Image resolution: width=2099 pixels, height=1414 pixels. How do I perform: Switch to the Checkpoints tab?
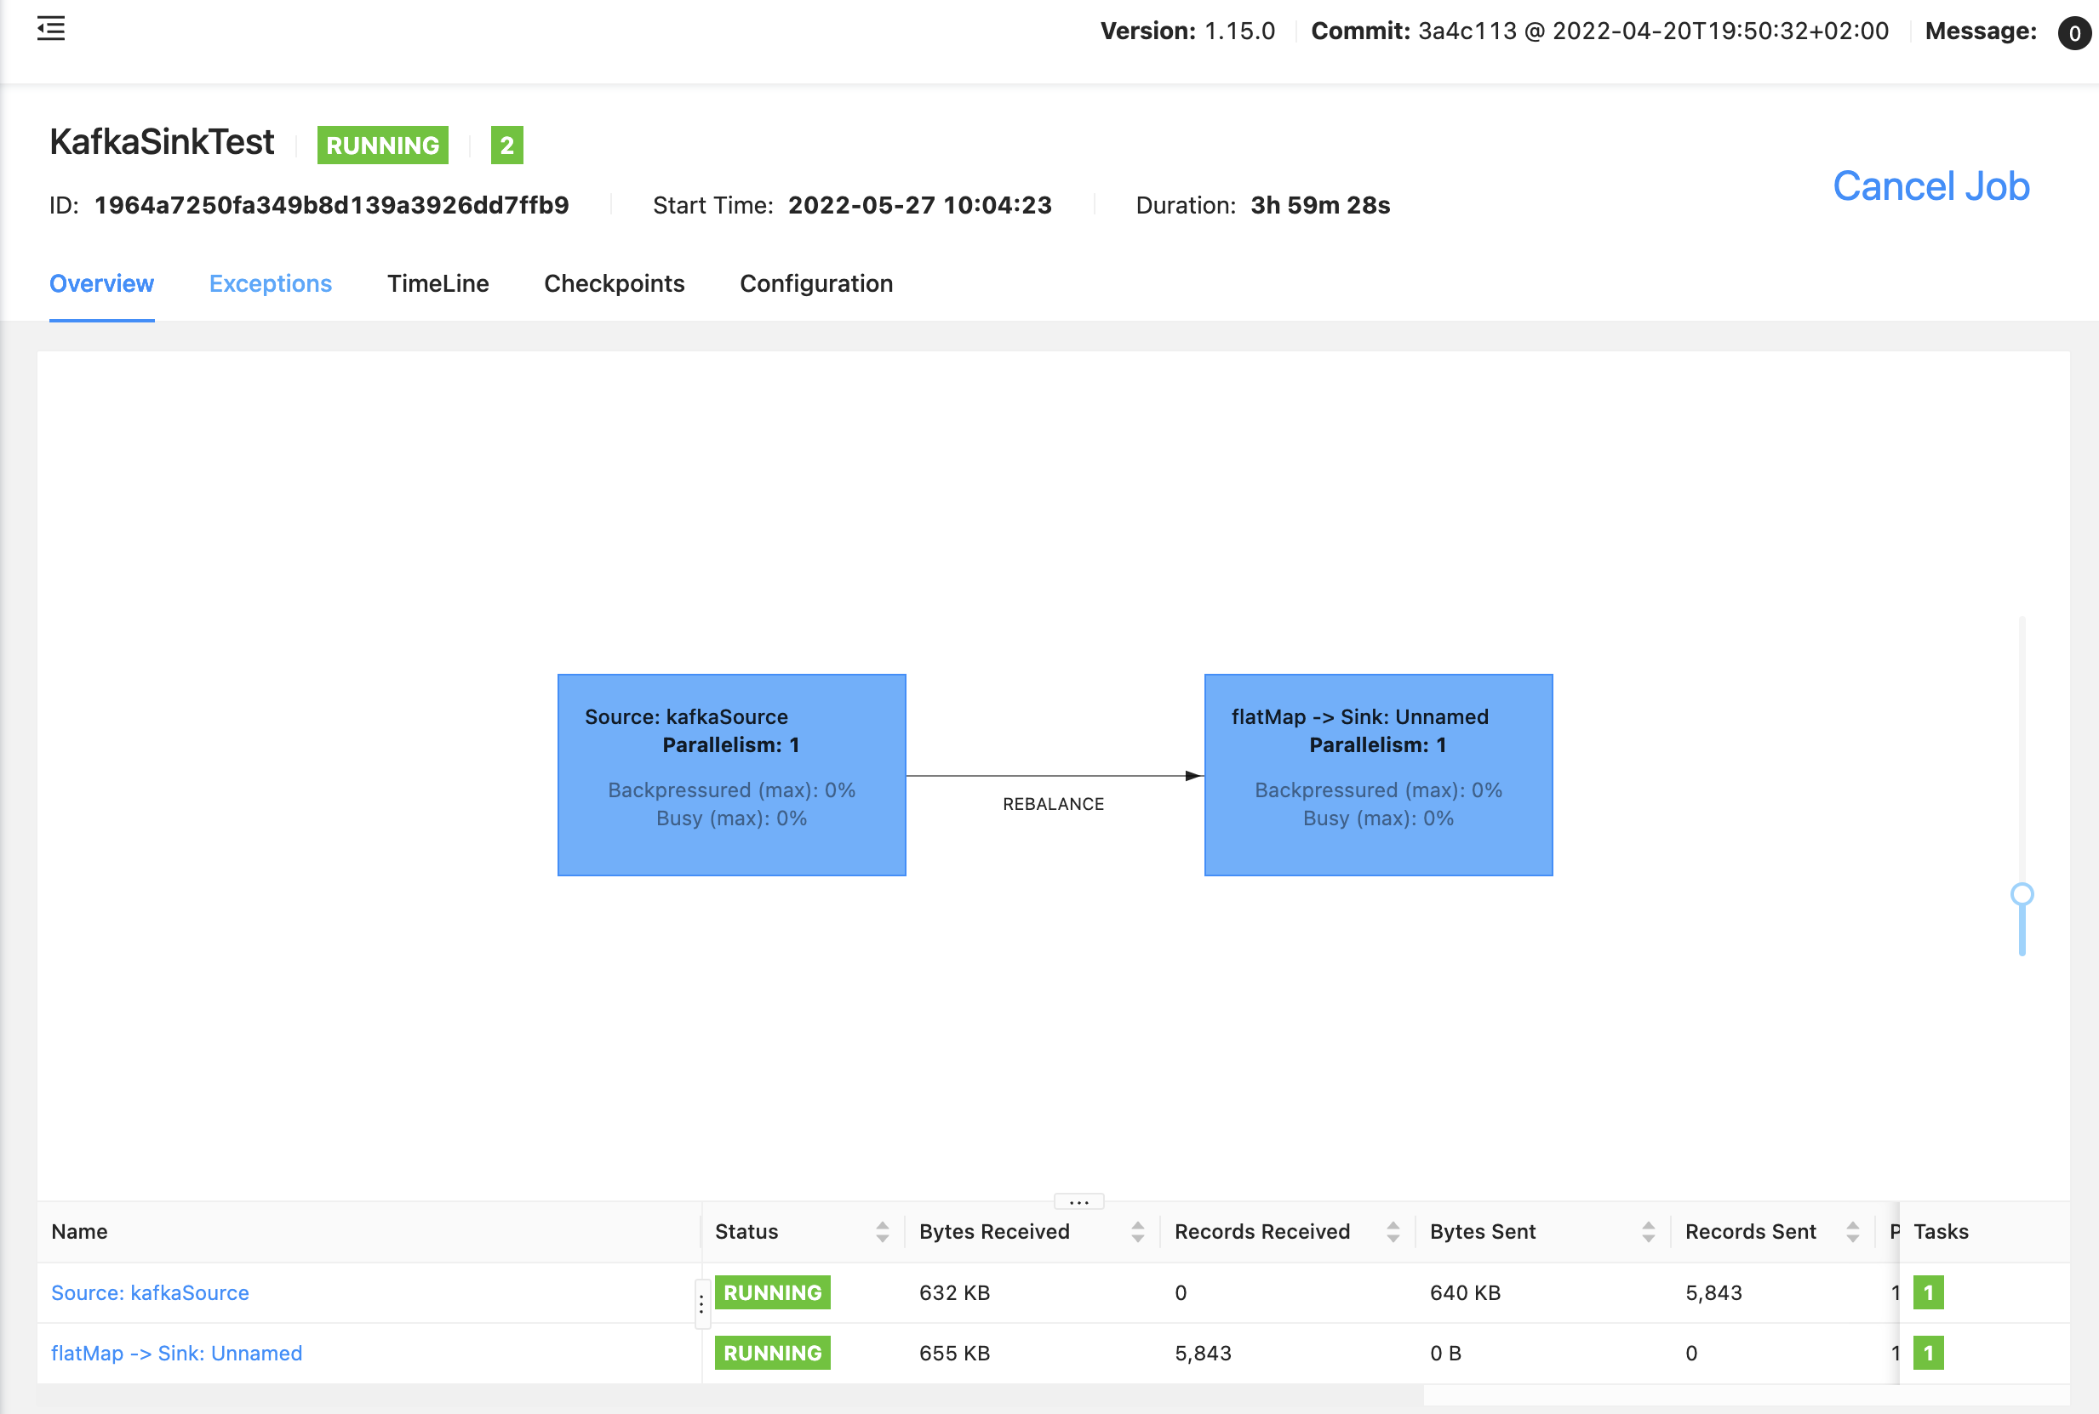tap(614, 283)
